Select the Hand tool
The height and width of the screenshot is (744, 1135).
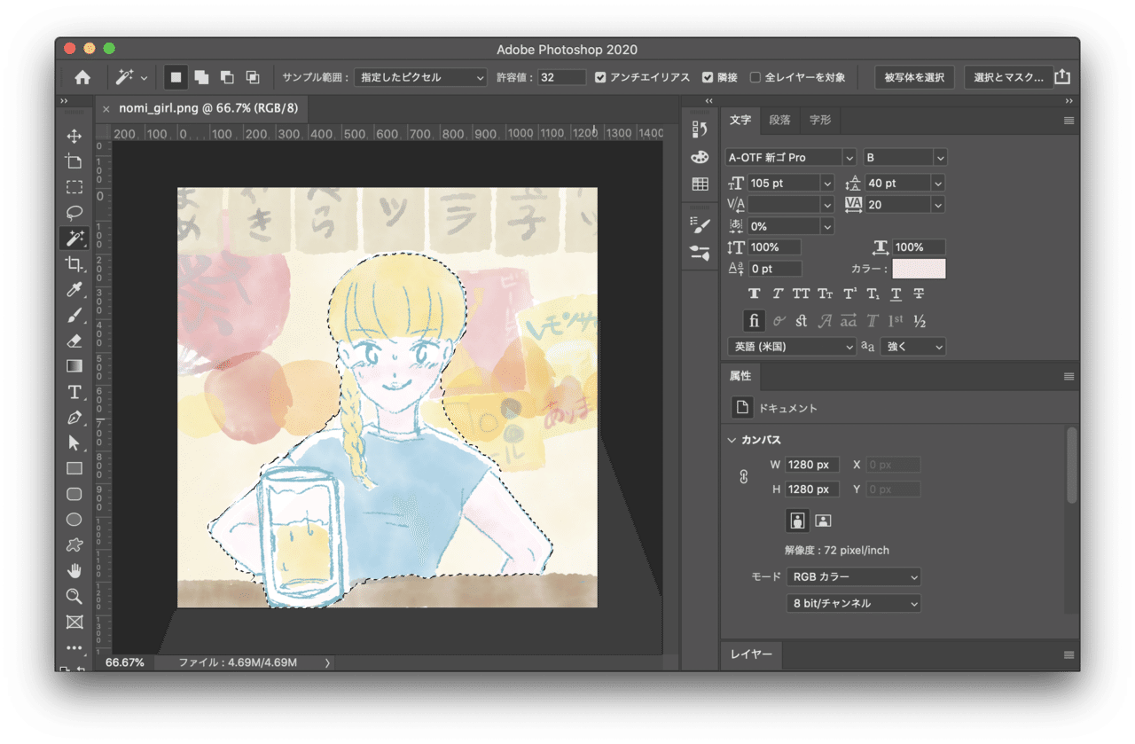tap(74, 570)
